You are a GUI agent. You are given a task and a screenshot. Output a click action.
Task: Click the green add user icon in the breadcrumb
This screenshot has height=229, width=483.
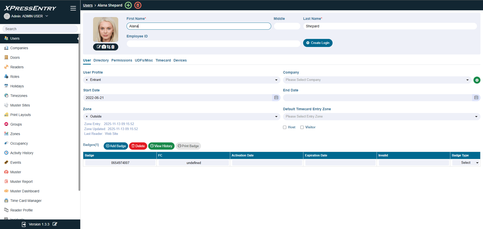(x=128, y=5)
